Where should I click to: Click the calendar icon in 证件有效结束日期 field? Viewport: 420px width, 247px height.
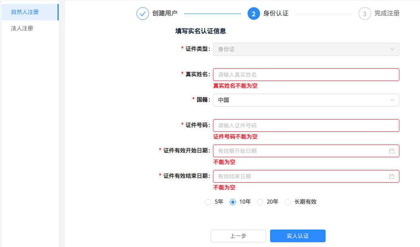(x=391, y=176)
